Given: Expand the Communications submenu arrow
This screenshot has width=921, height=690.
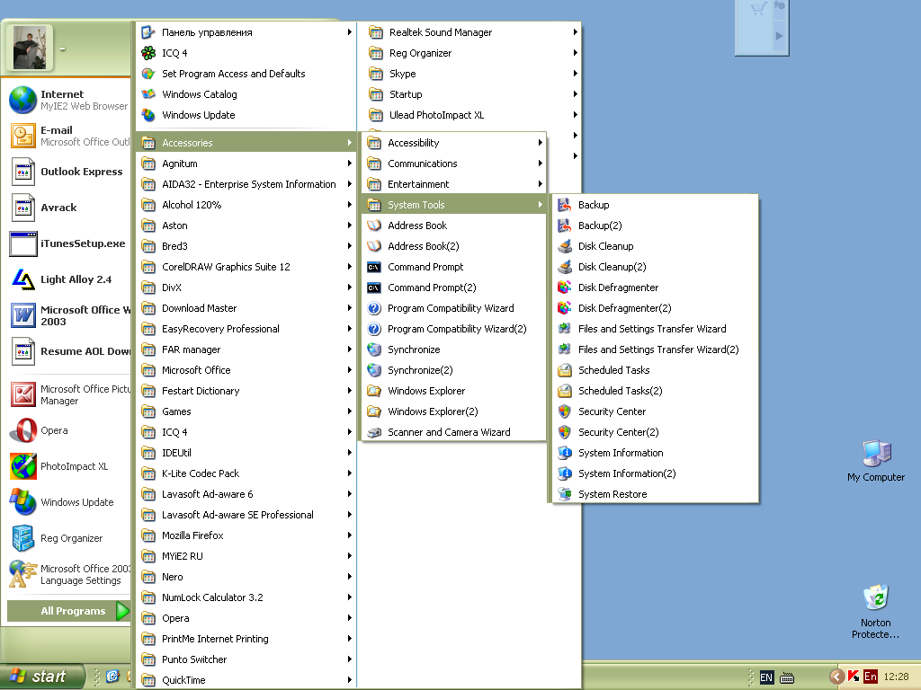Looking at the screenshot, I should pos(540,164).
